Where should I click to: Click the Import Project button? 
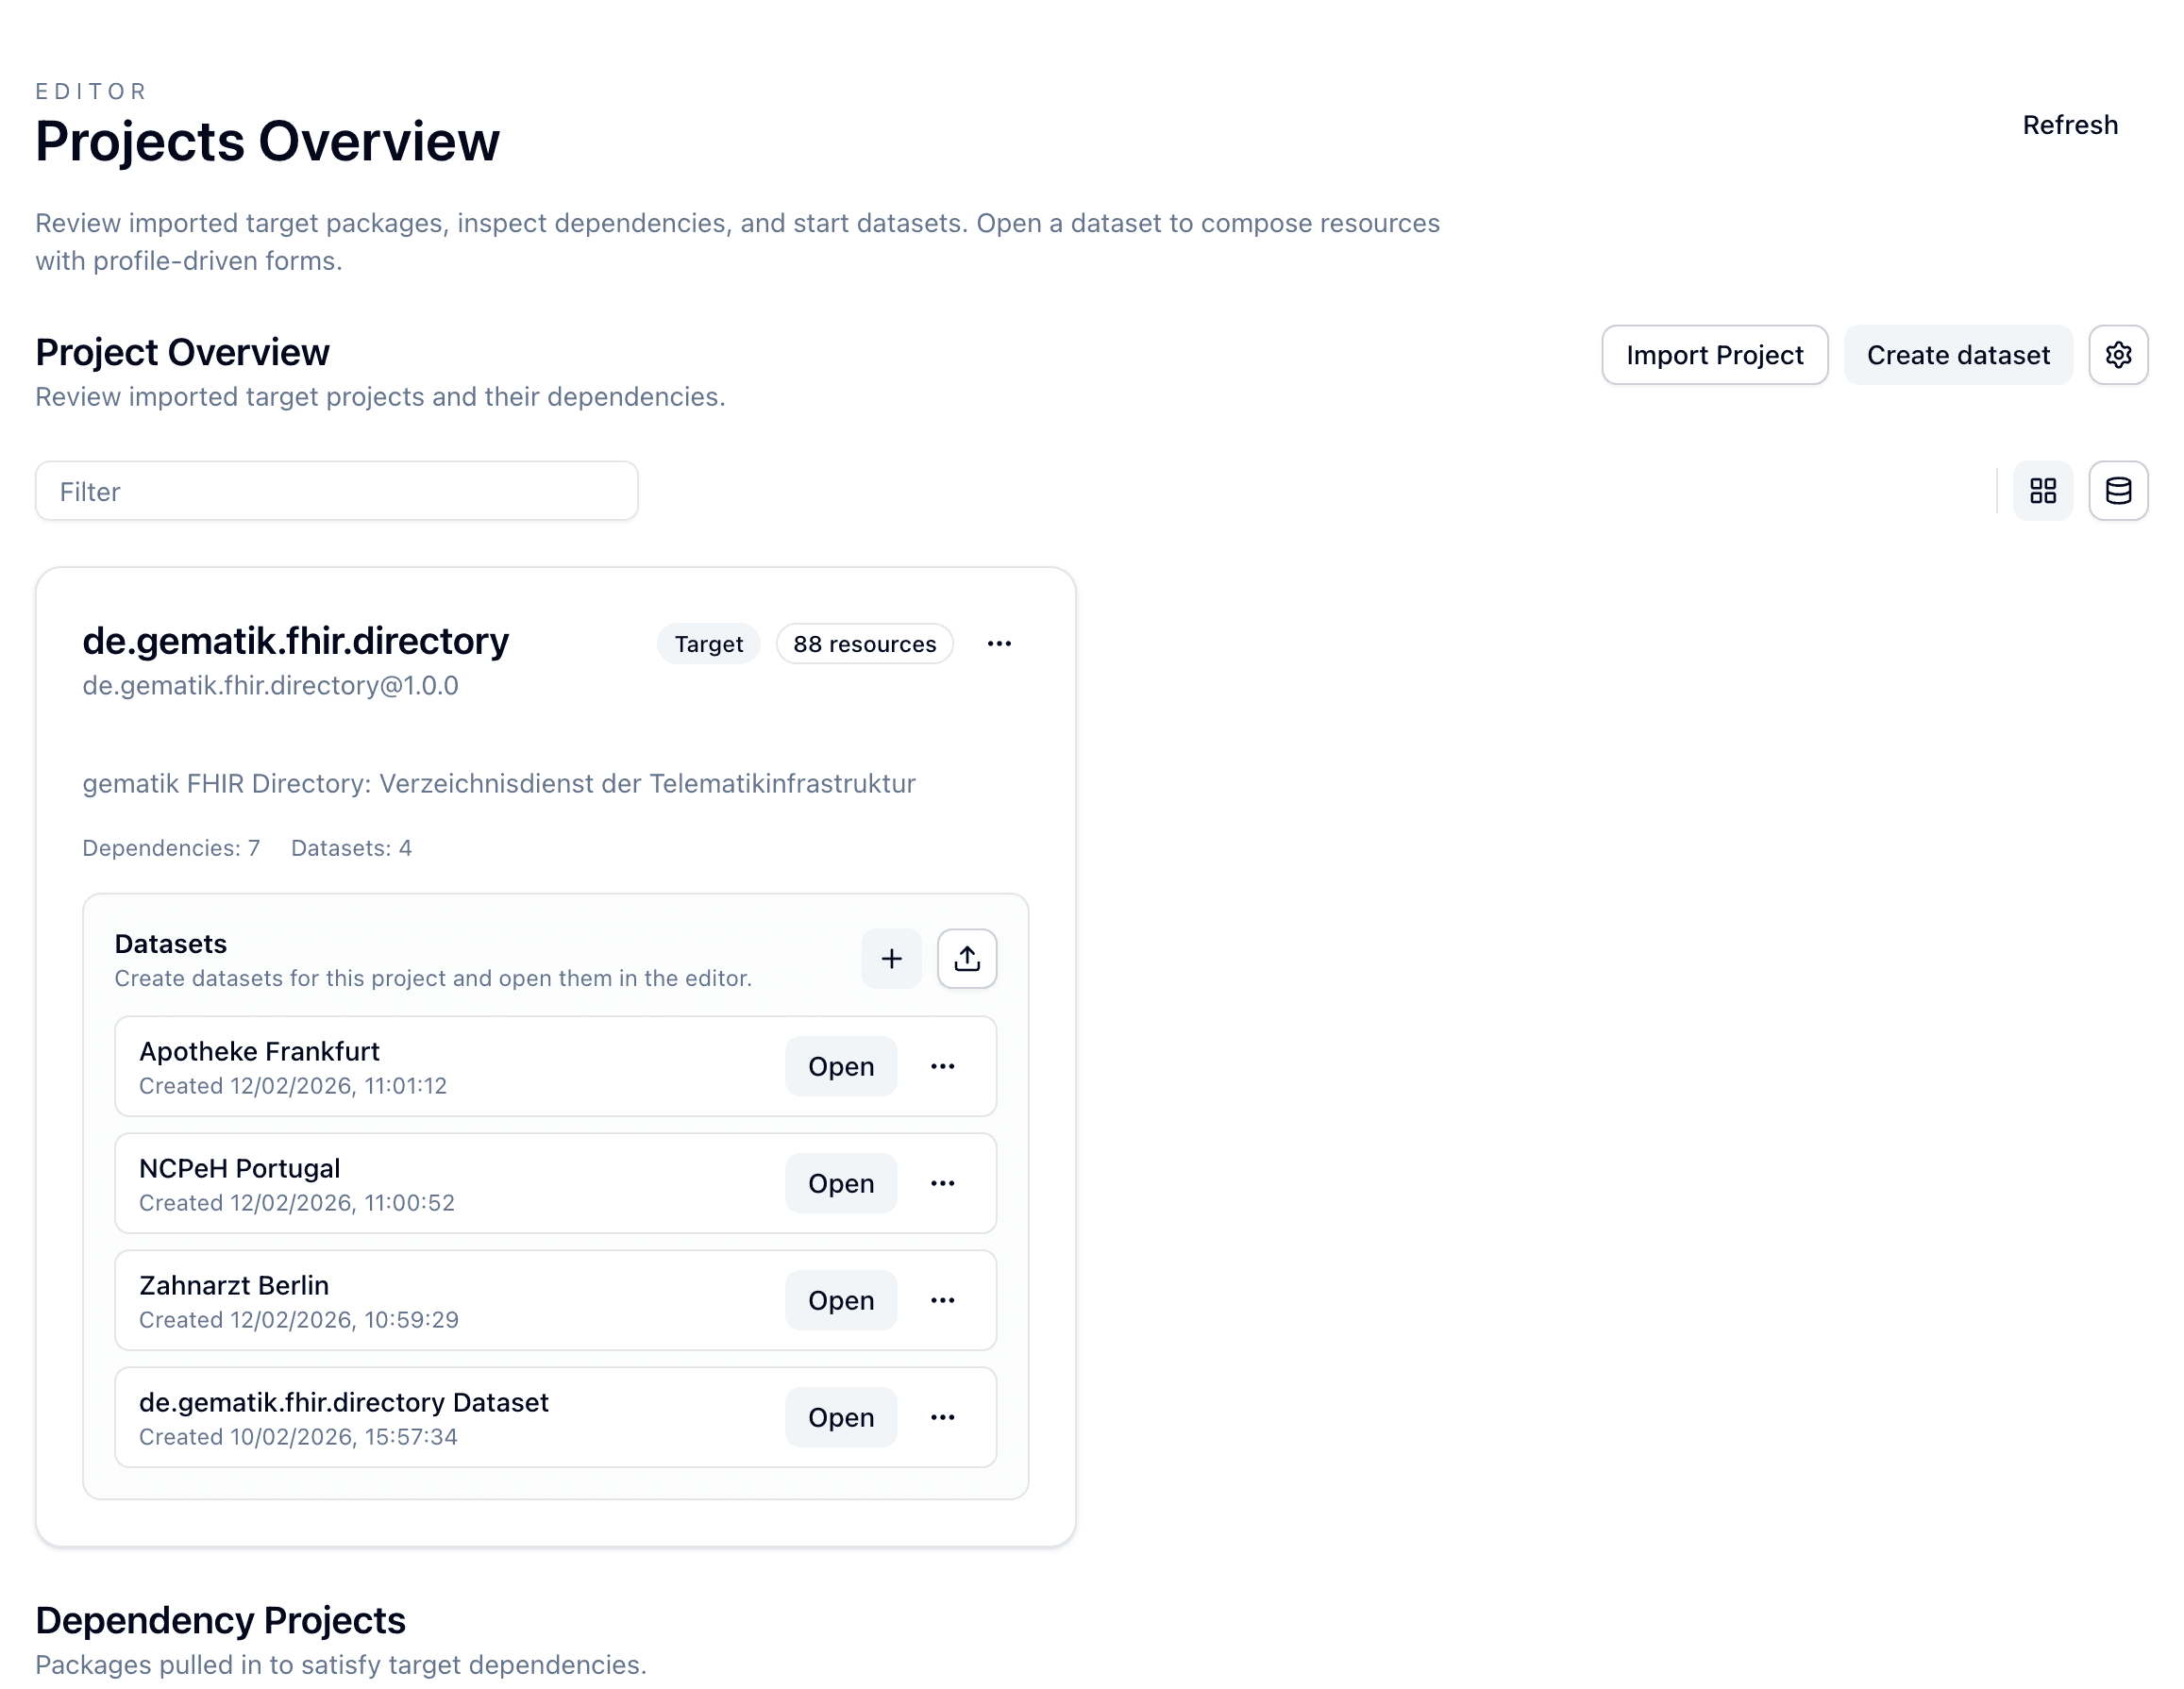coord(1714,355)
